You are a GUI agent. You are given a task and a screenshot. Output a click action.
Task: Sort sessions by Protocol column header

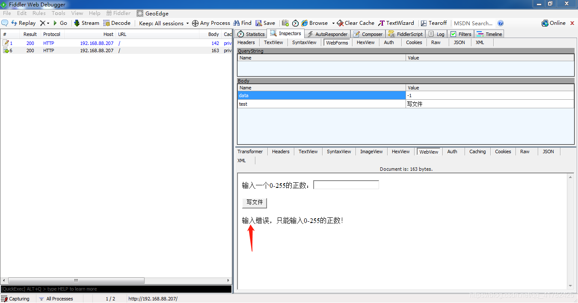click(52, 34)
